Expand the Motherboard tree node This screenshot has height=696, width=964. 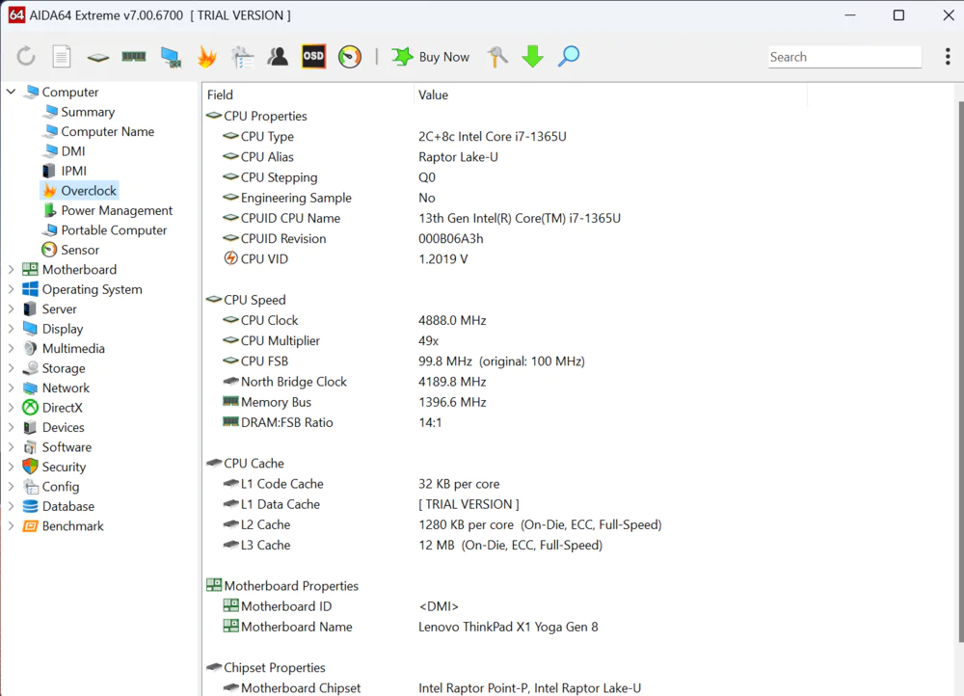tap(11, 269)
